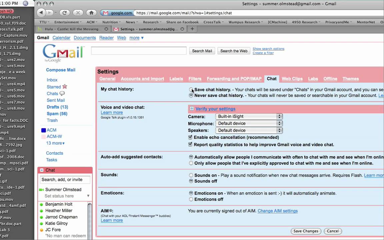Reload the page with the refresh icon
The height and width of the screenshot is (240, 384).
coord(65,13)
